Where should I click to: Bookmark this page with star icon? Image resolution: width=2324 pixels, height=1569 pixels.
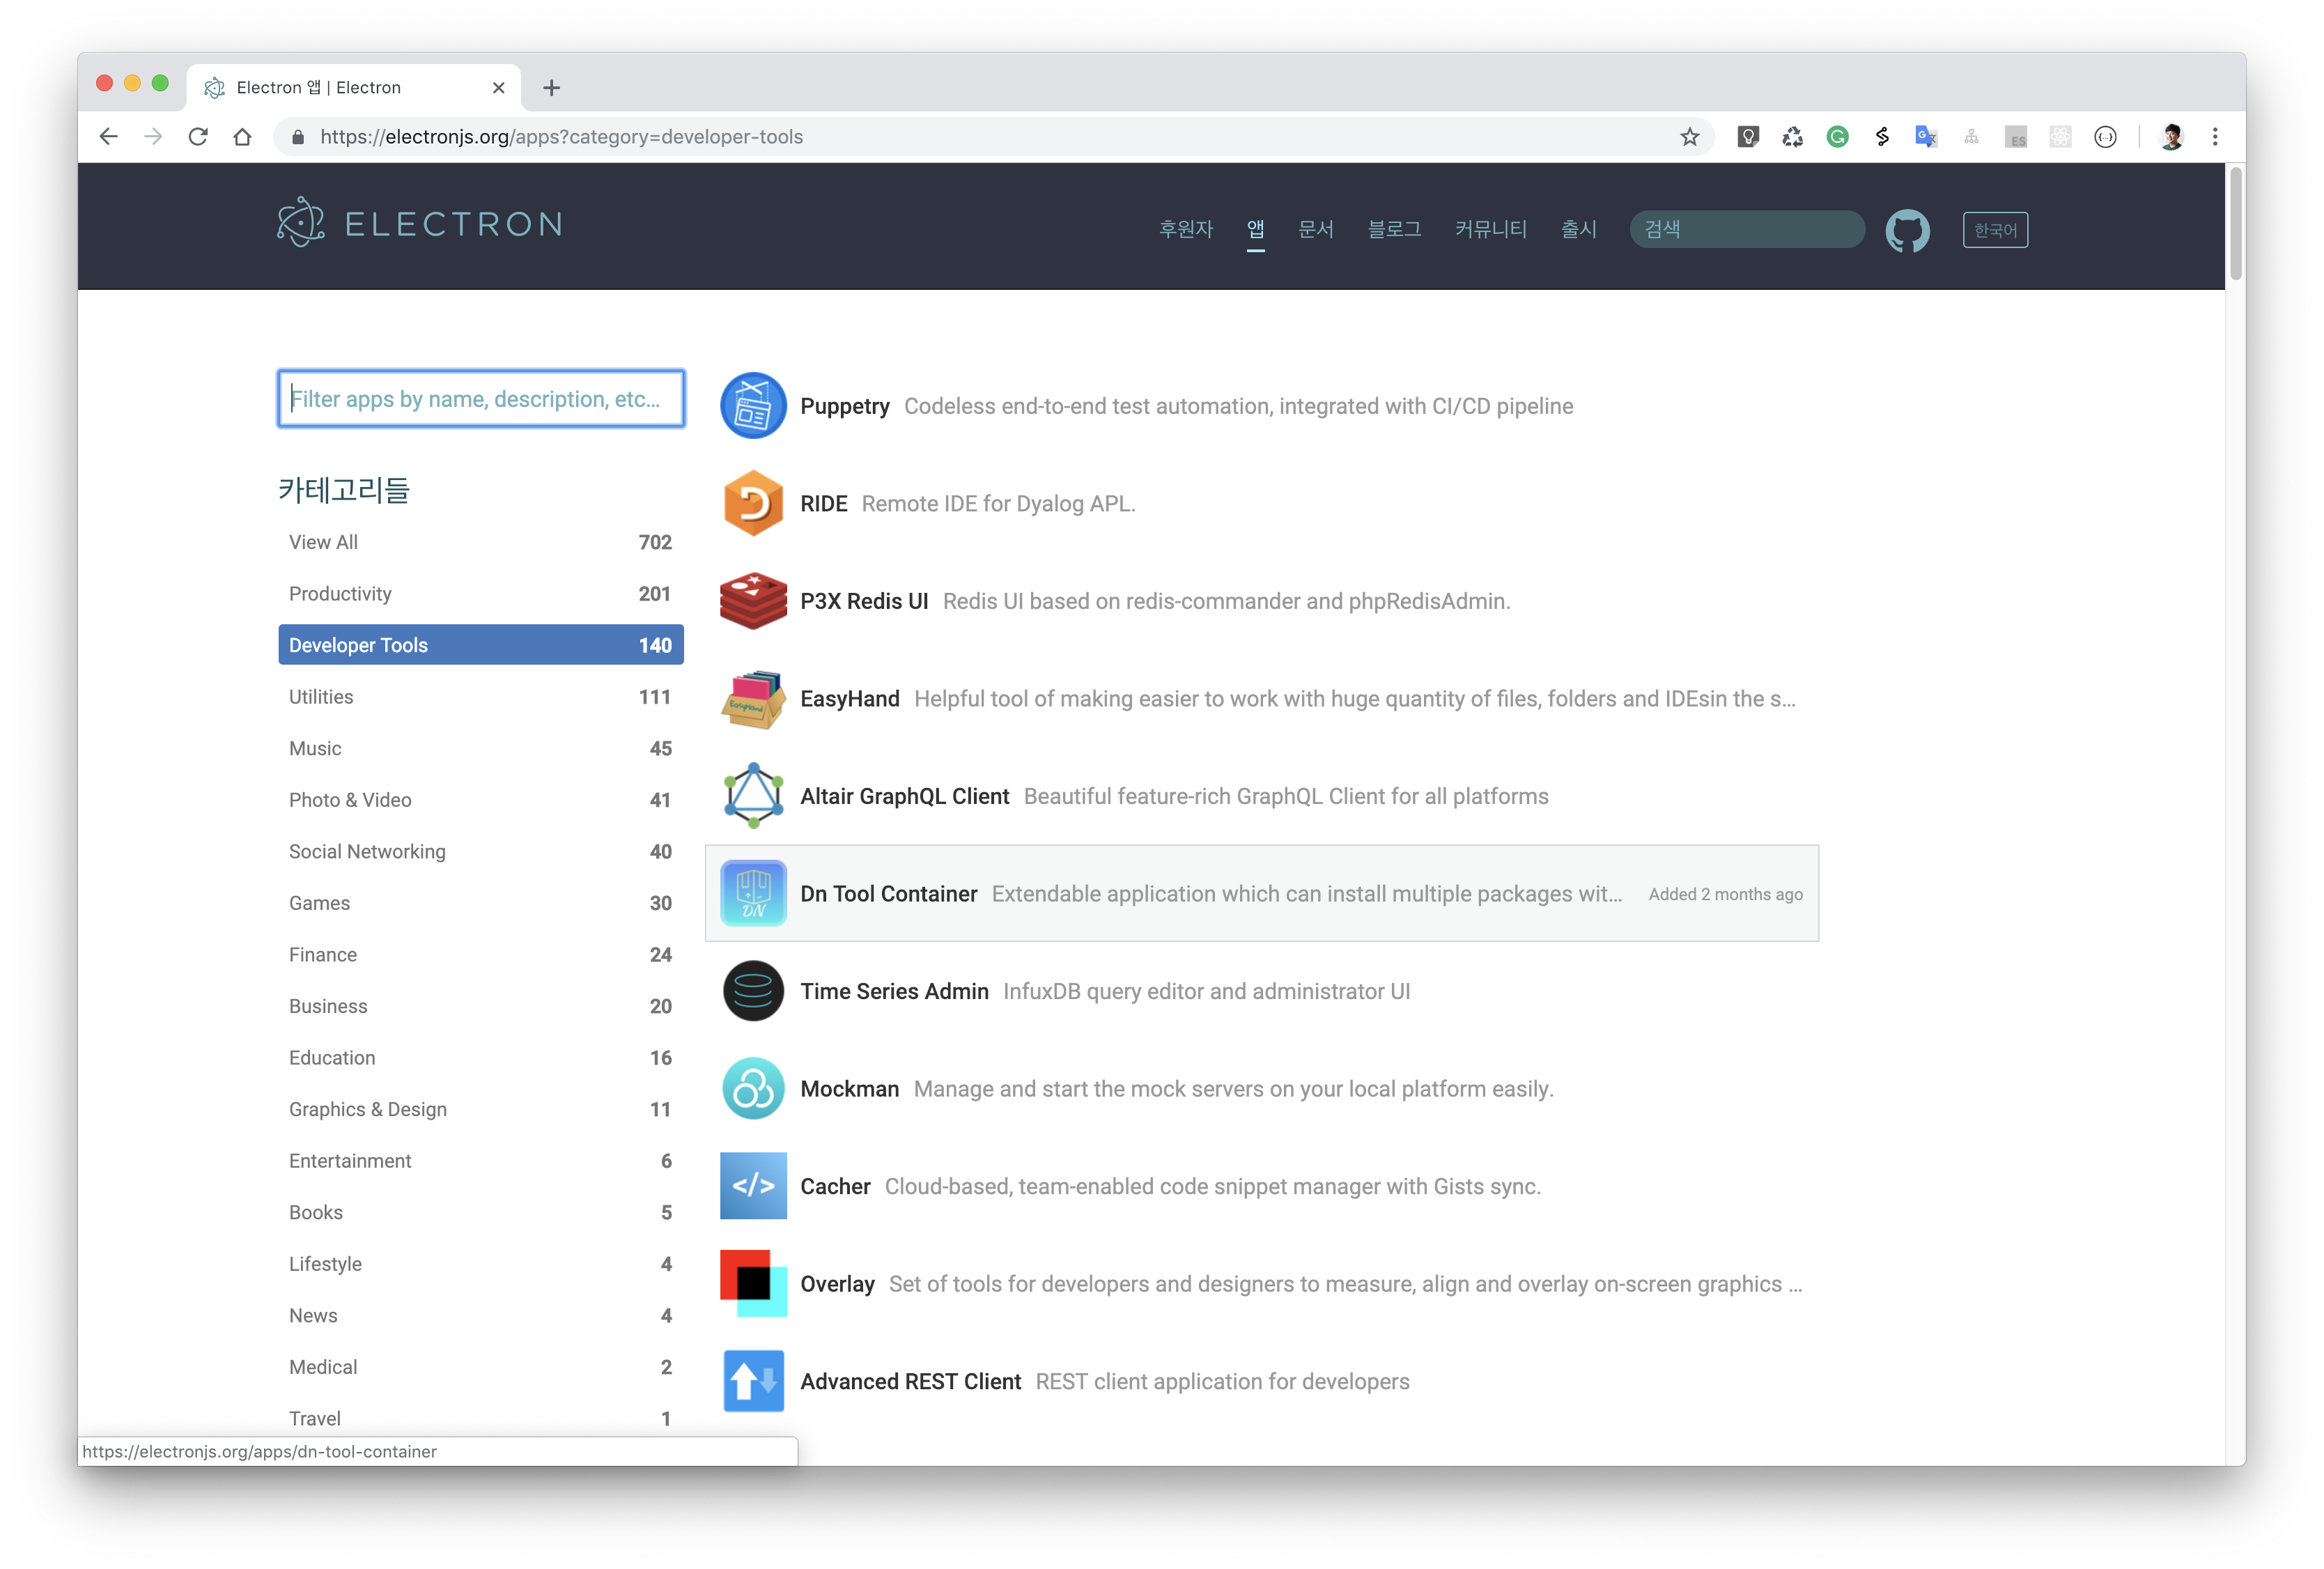pyautogui.click(x=1689, y=137)
